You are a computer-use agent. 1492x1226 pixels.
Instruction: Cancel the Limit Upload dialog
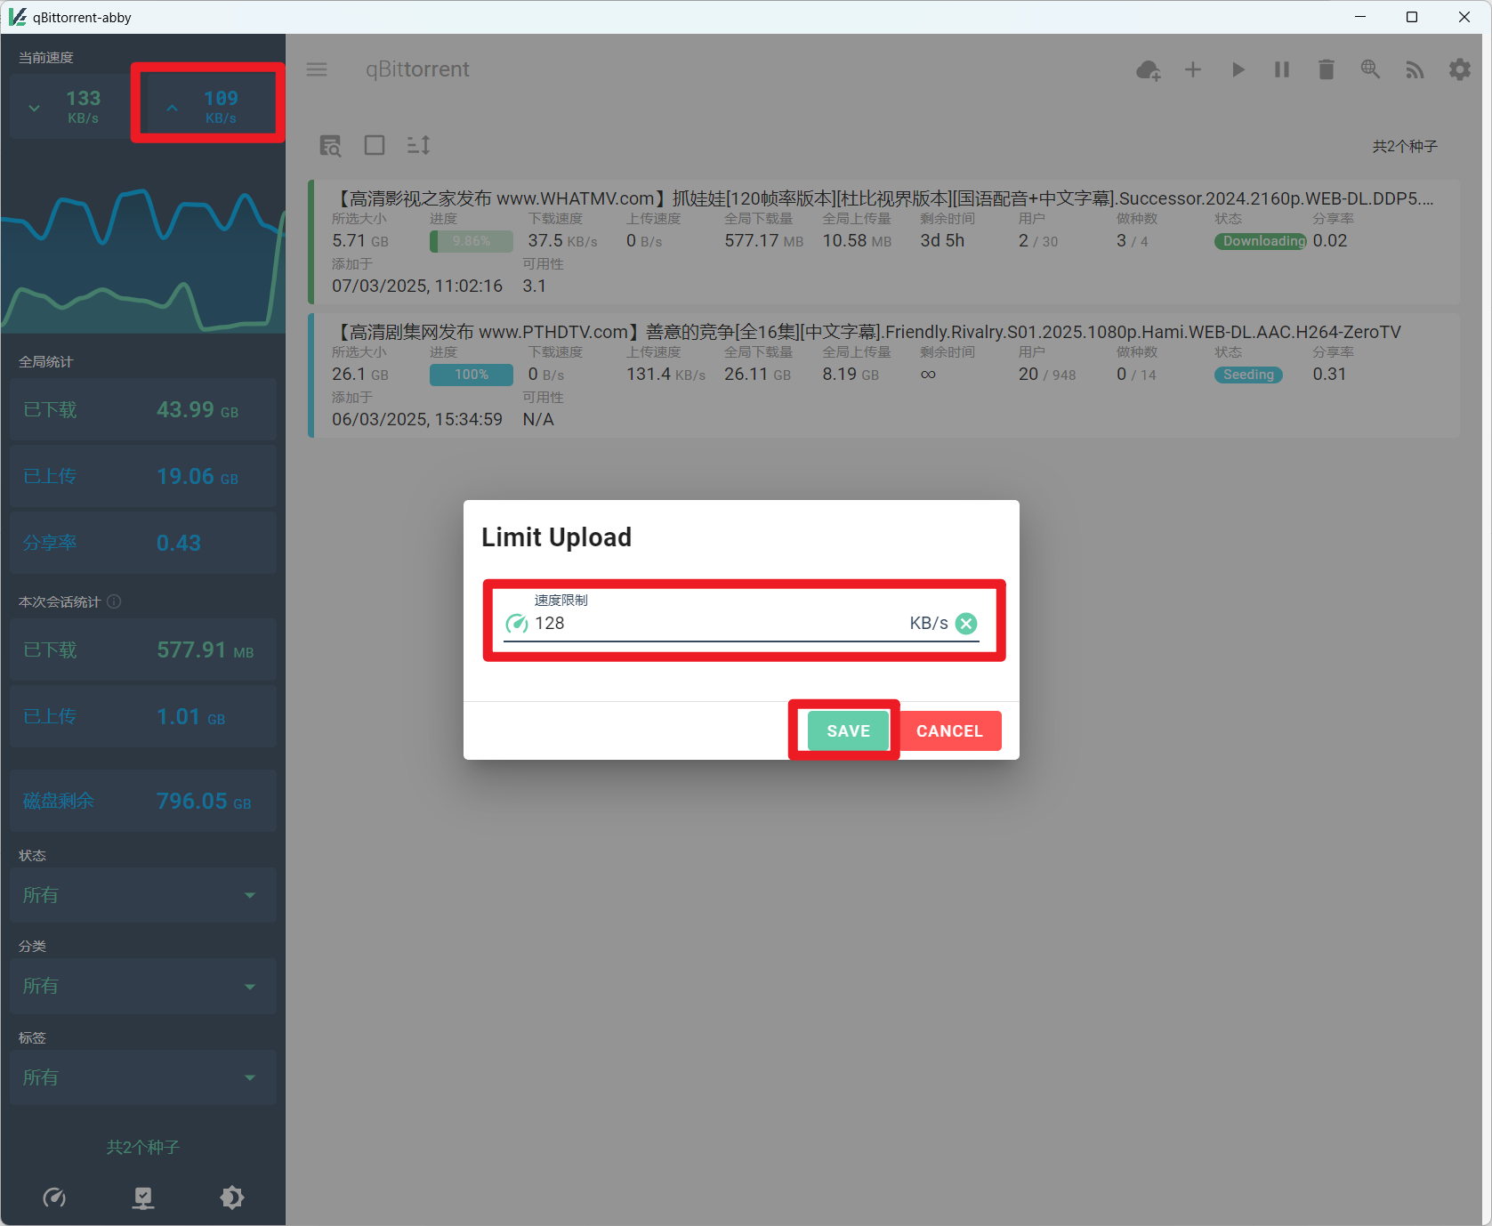coord(949,730)
